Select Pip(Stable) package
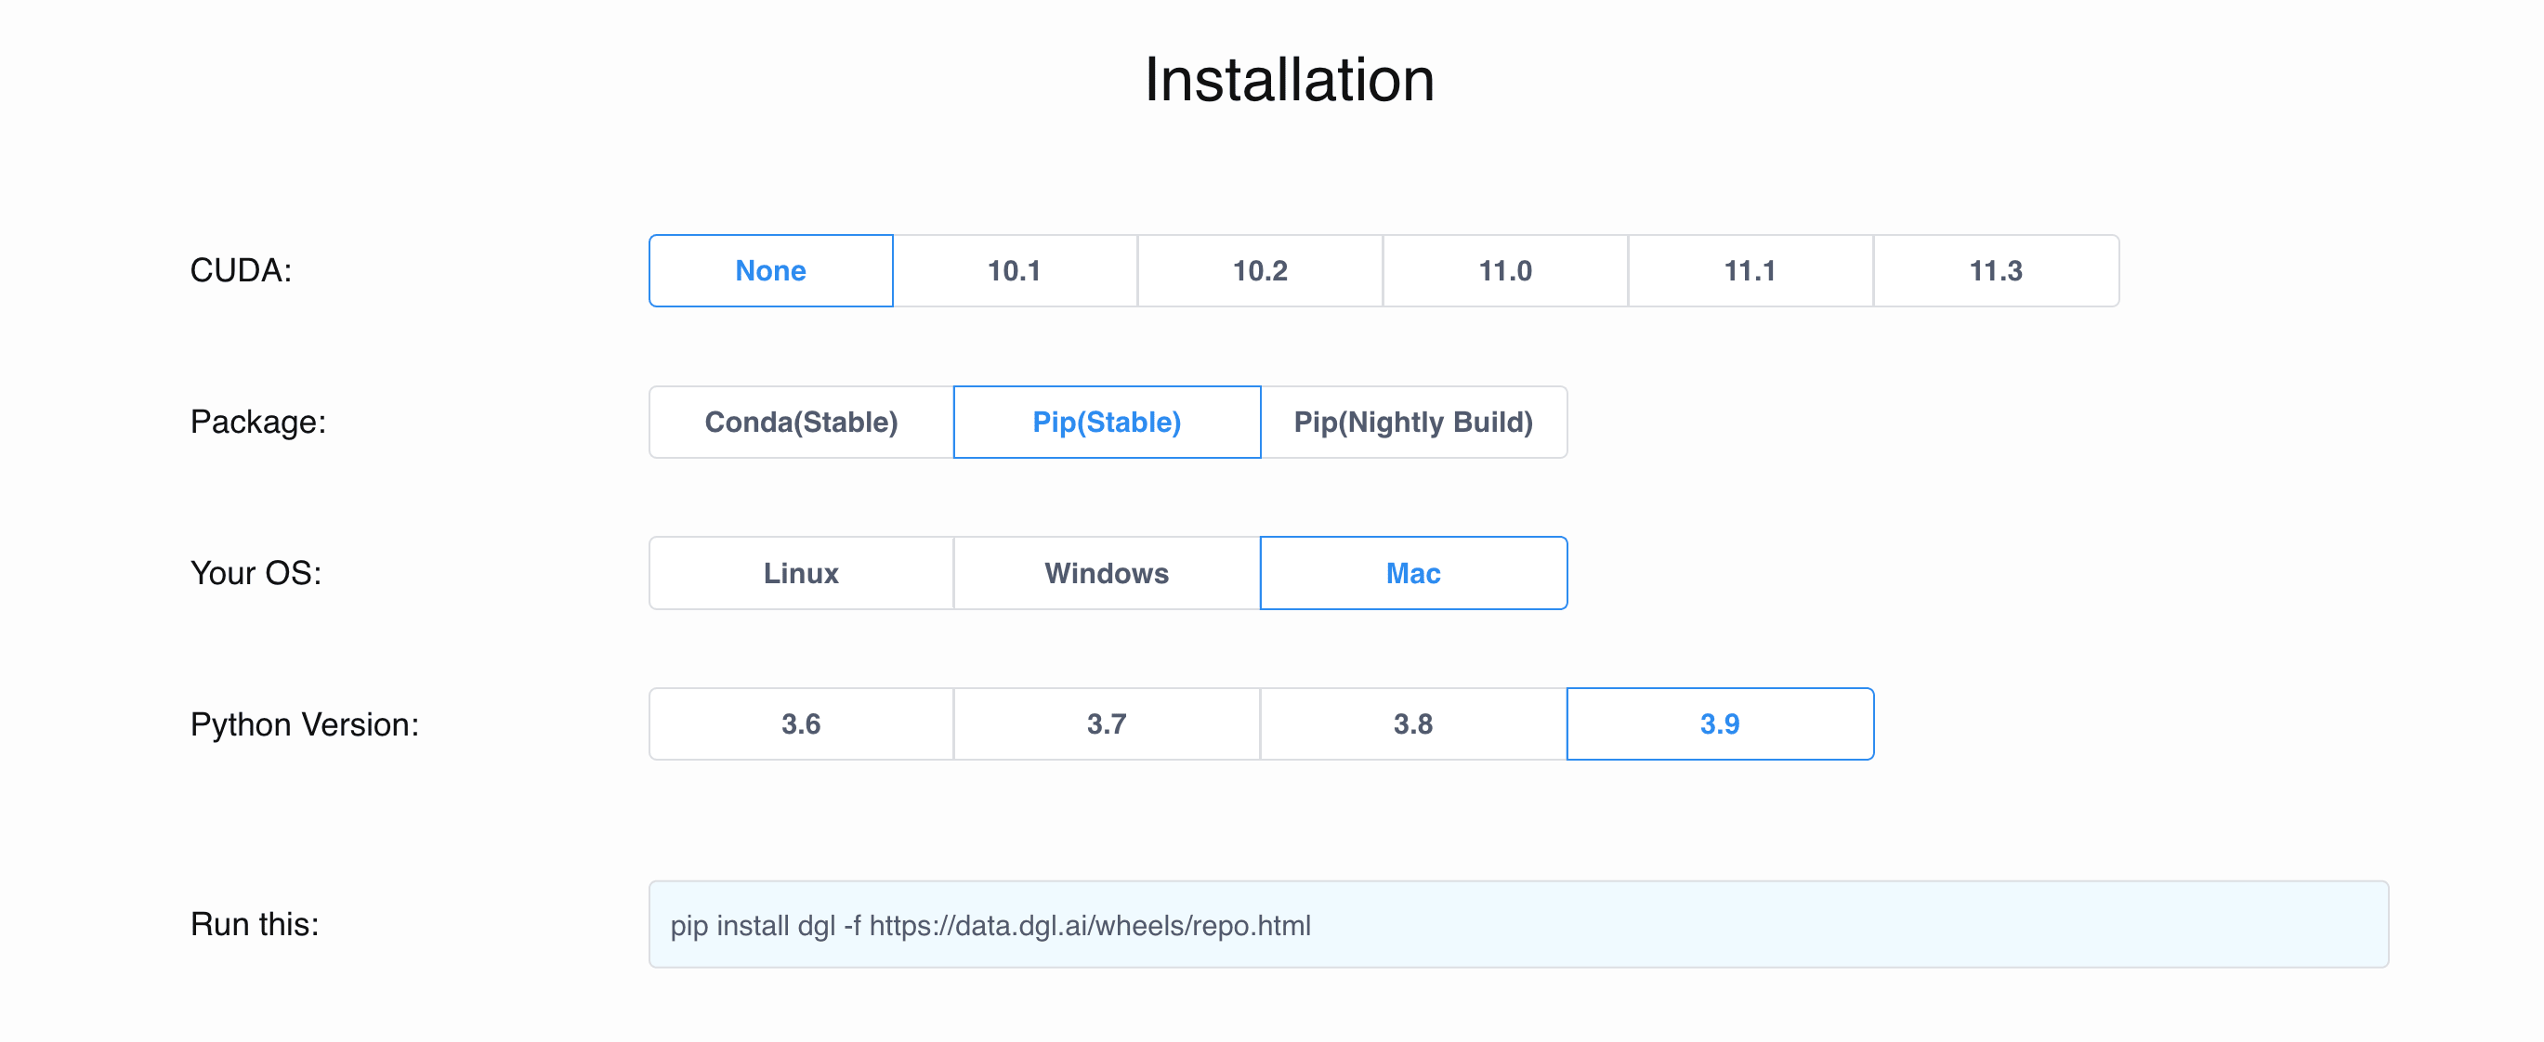This screenshot has width=2544, height=1042. (x=1106, y=423)
